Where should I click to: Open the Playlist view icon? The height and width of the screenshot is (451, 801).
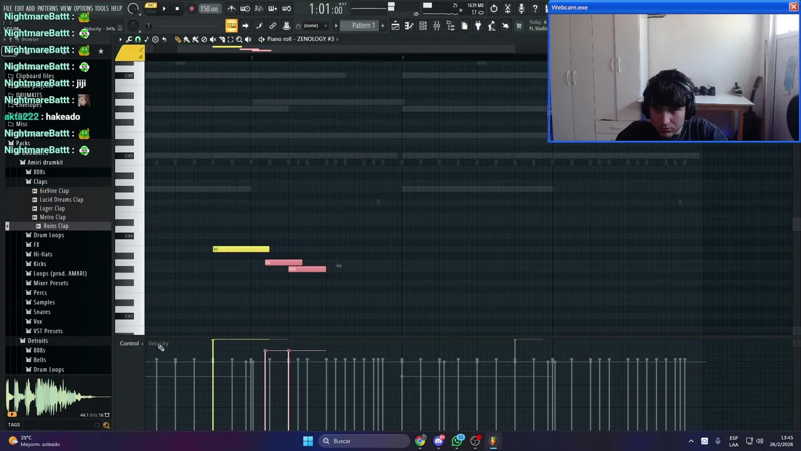pos(395,26)
